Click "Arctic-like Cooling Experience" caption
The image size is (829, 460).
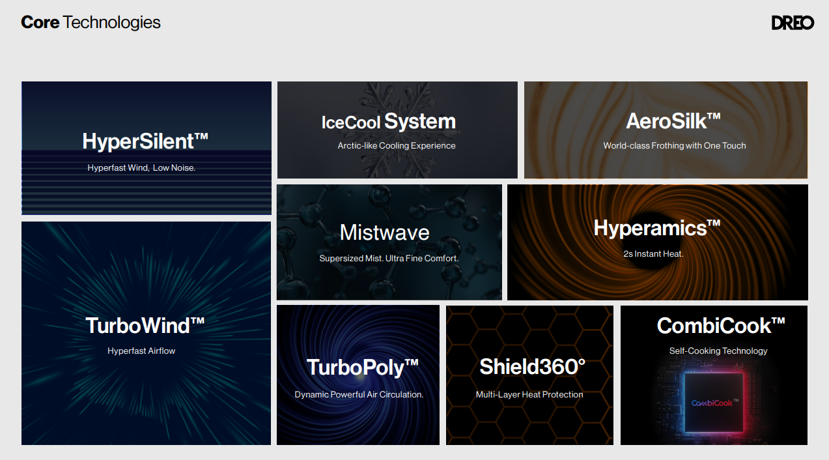point(397,146)
